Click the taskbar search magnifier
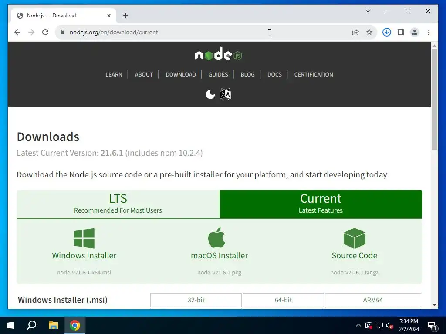The image size is (446, 334). point(31,325)
